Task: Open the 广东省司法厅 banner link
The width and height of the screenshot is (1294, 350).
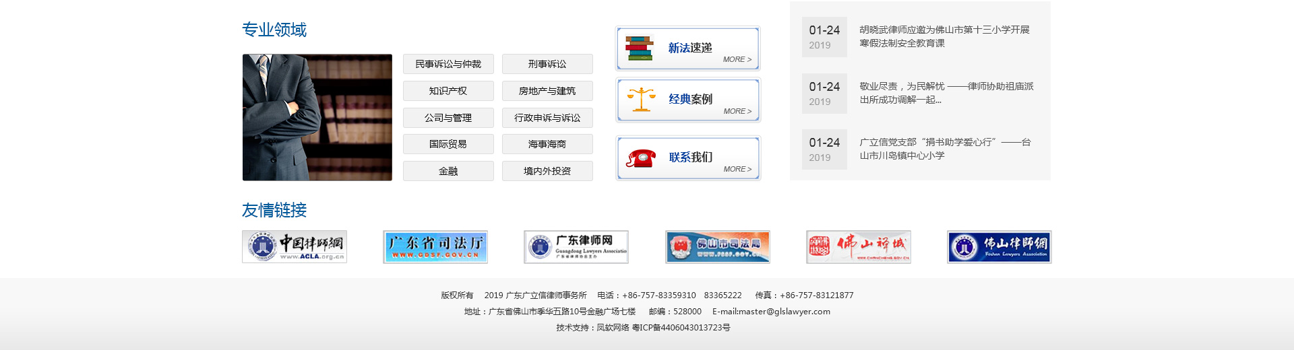Action: click(435, 247)
